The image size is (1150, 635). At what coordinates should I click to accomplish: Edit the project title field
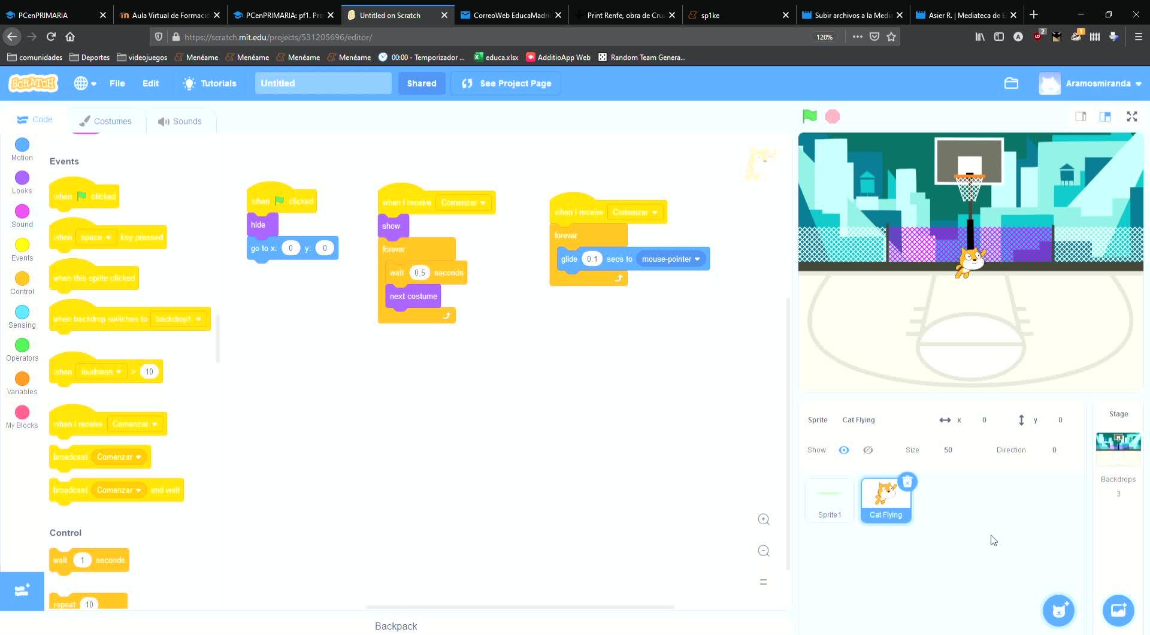click(323, 83)
